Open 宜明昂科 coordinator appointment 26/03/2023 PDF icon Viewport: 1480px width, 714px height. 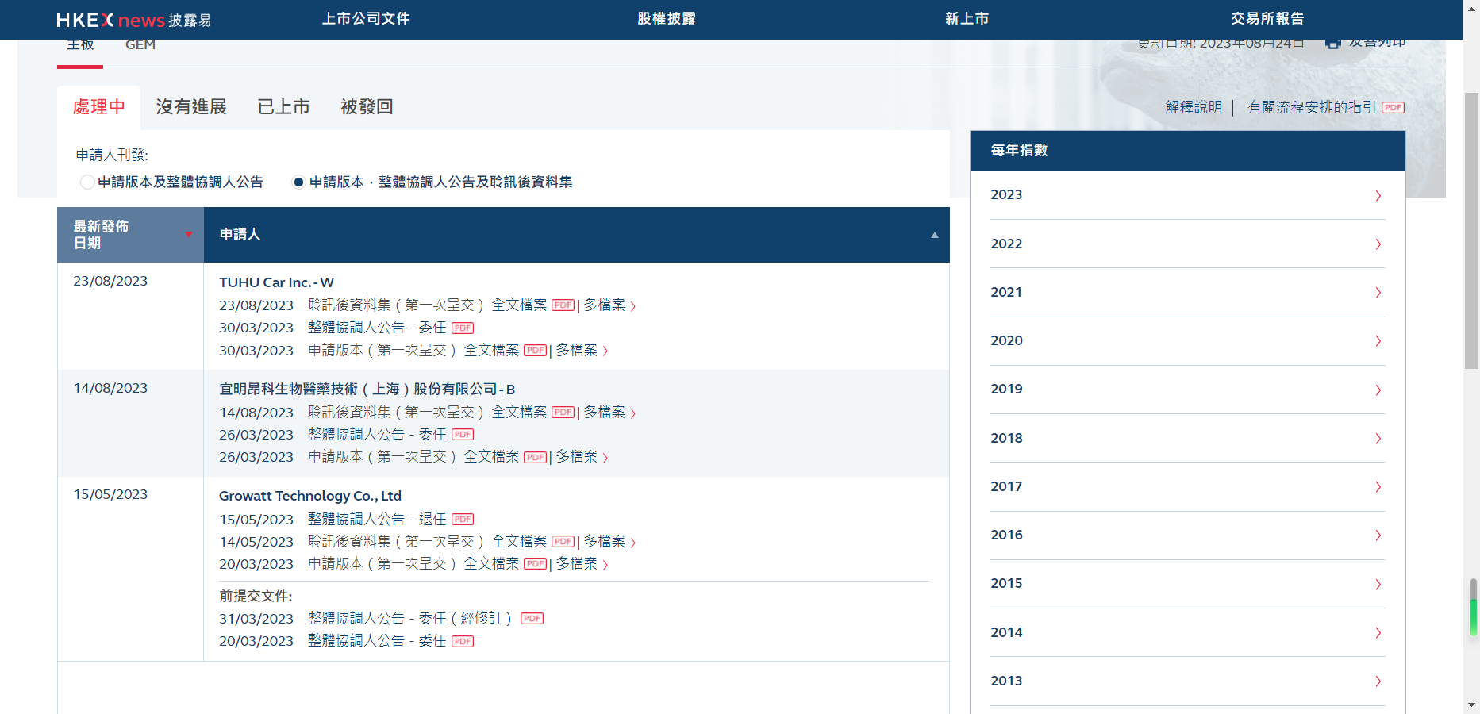(463, 435)
